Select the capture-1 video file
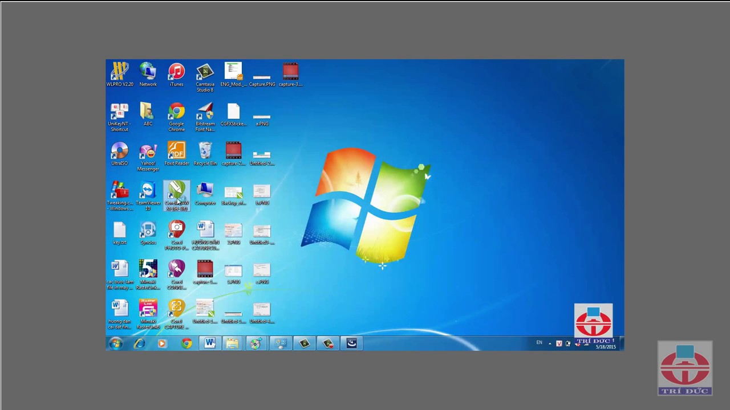Viewport: 730px width, 410px height. pyautogui.click(x=205, y=273)
